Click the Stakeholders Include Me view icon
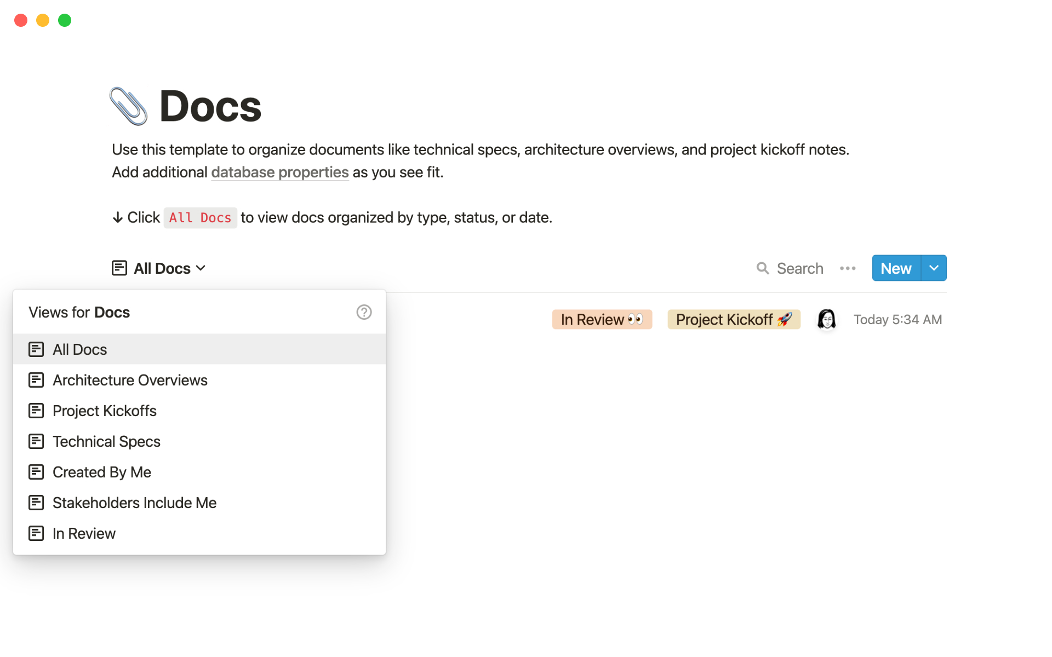This screenshot has height=657, width=1052. point(37,502)
